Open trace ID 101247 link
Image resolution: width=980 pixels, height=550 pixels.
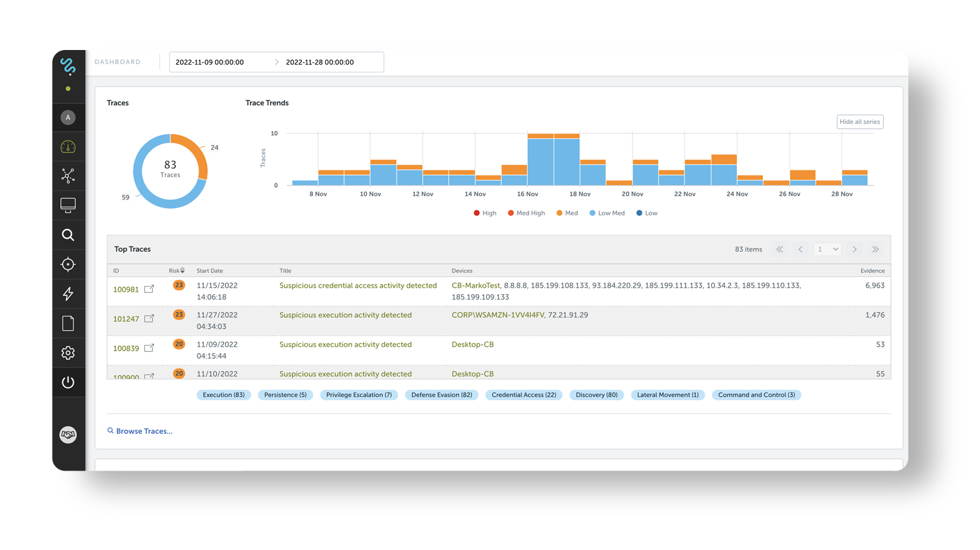[126, 319]
